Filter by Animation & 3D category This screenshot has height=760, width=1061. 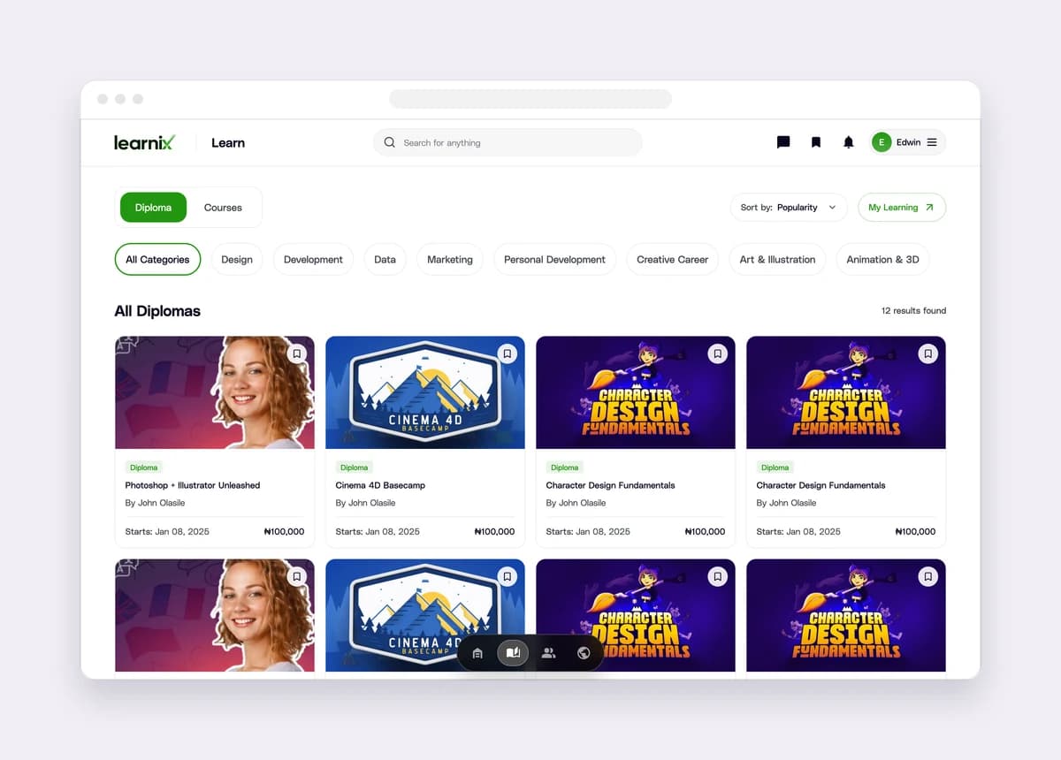882,260
